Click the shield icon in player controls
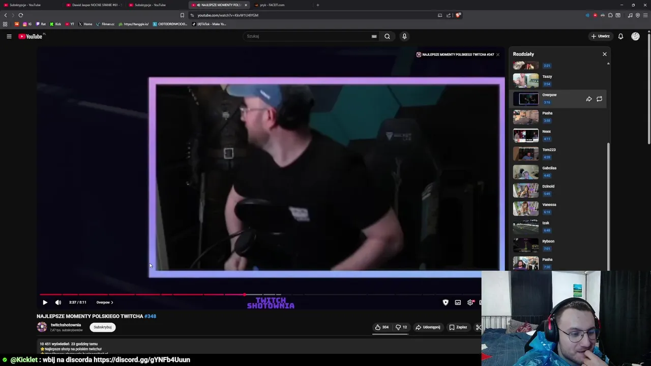The width and height of the screenshot is (651, 366). [446, 302]
